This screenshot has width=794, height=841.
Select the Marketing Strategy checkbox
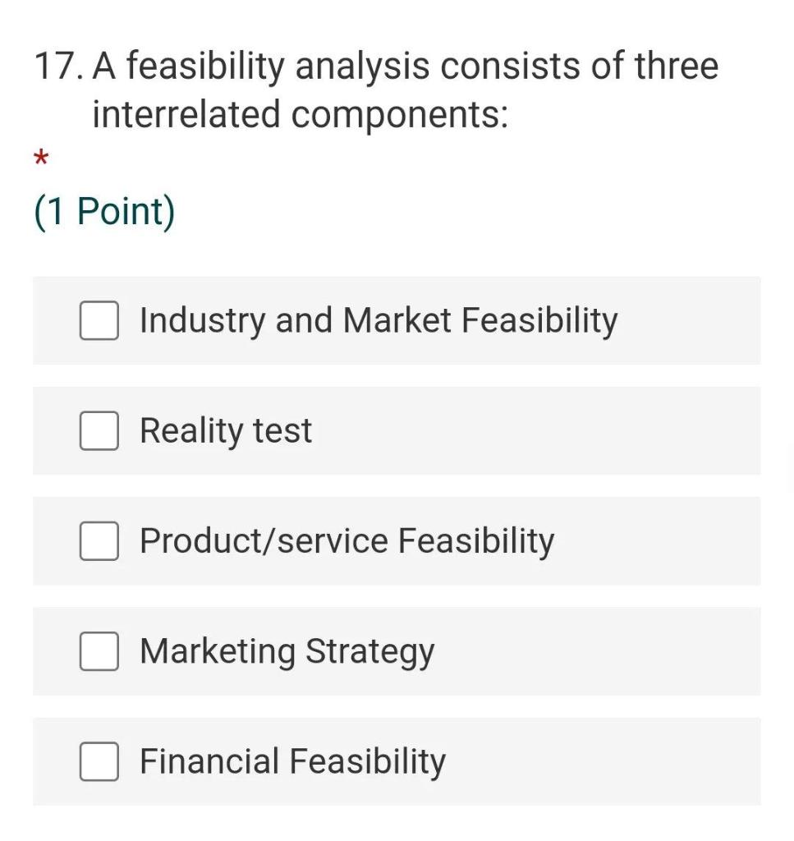click(99, 651)
